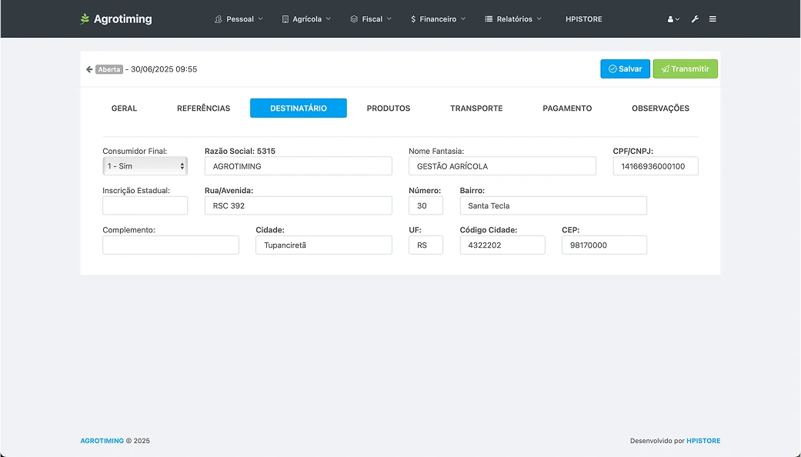Select the Pagamento tab
Image resolution: width=801 pixels, height=457 pixels.
[567, 108]
